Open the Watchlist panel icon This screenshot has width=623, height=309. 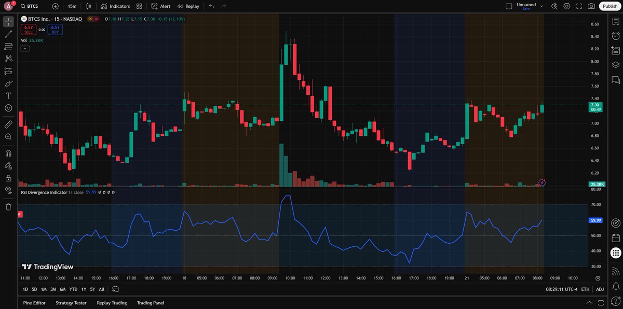point(616,22)
